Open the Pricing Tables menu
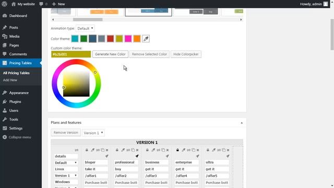The height and width of the screenshot is (188, 334). click(20, 63)
